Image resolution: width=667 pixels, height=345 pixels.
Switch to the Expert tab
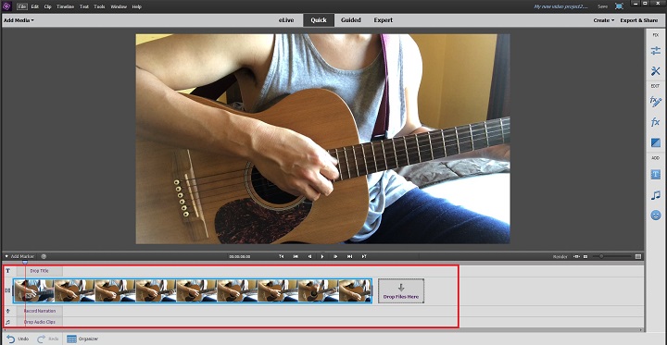(x=384, y=20)
